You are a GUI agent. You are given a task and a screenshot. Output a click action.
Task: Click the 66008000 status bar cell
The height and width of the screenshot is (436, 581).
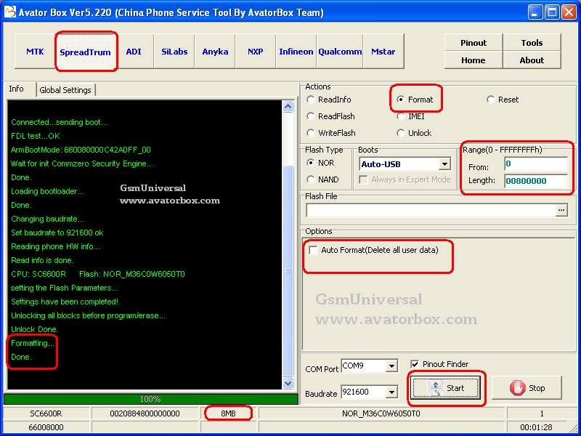(x=46, y=427)
